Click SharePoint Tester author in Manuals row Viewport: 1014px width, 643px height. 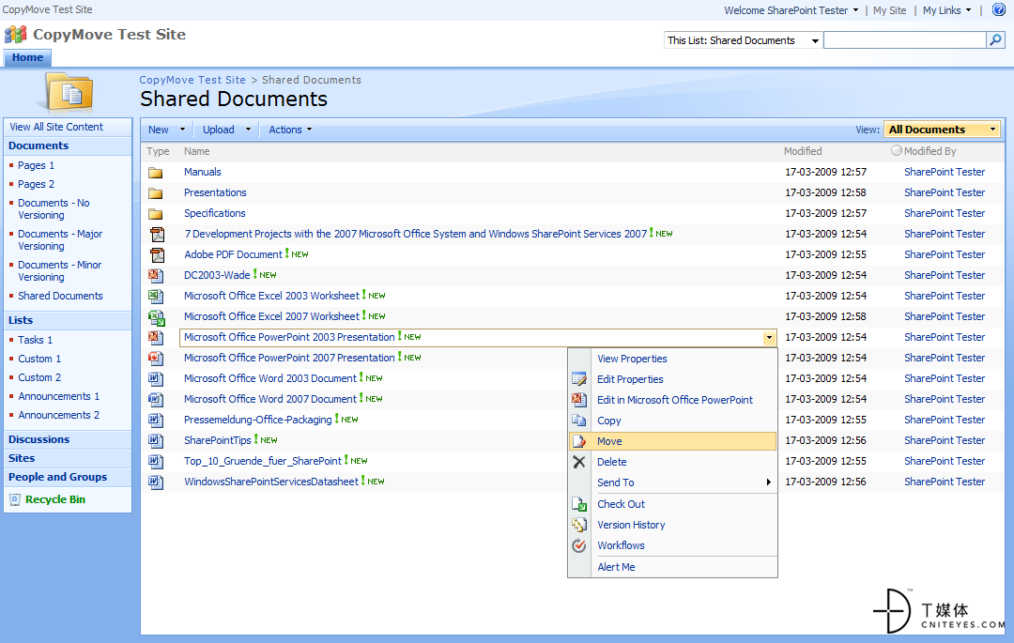945,172
